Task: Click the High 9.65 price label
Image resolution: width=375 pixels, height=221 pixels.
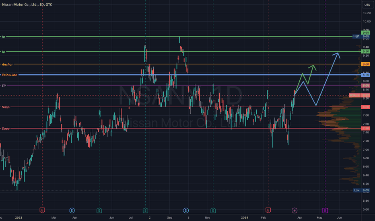Action: (361, 36)
